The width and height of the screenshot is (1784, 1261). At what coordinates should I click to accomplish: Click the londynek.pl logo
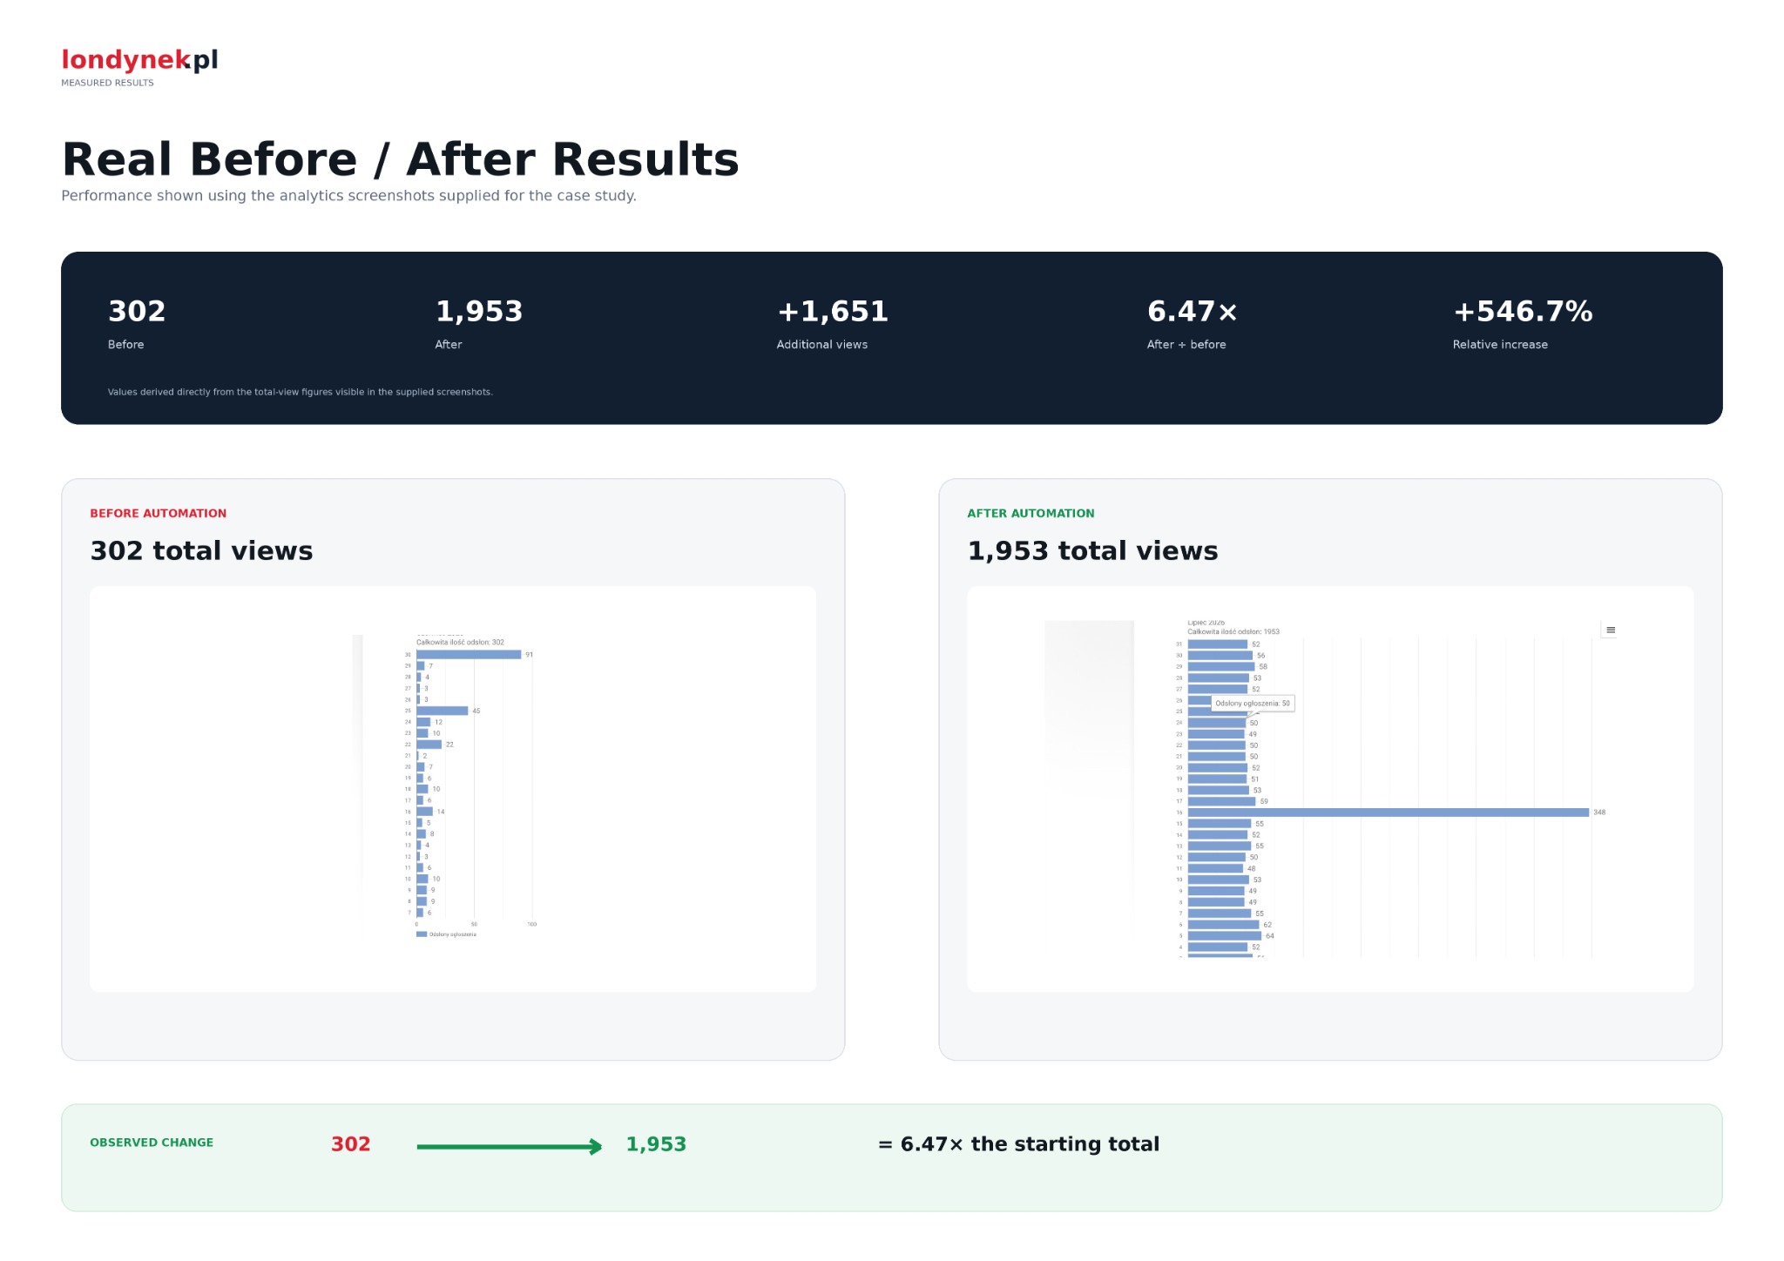(x=139, y=59)
